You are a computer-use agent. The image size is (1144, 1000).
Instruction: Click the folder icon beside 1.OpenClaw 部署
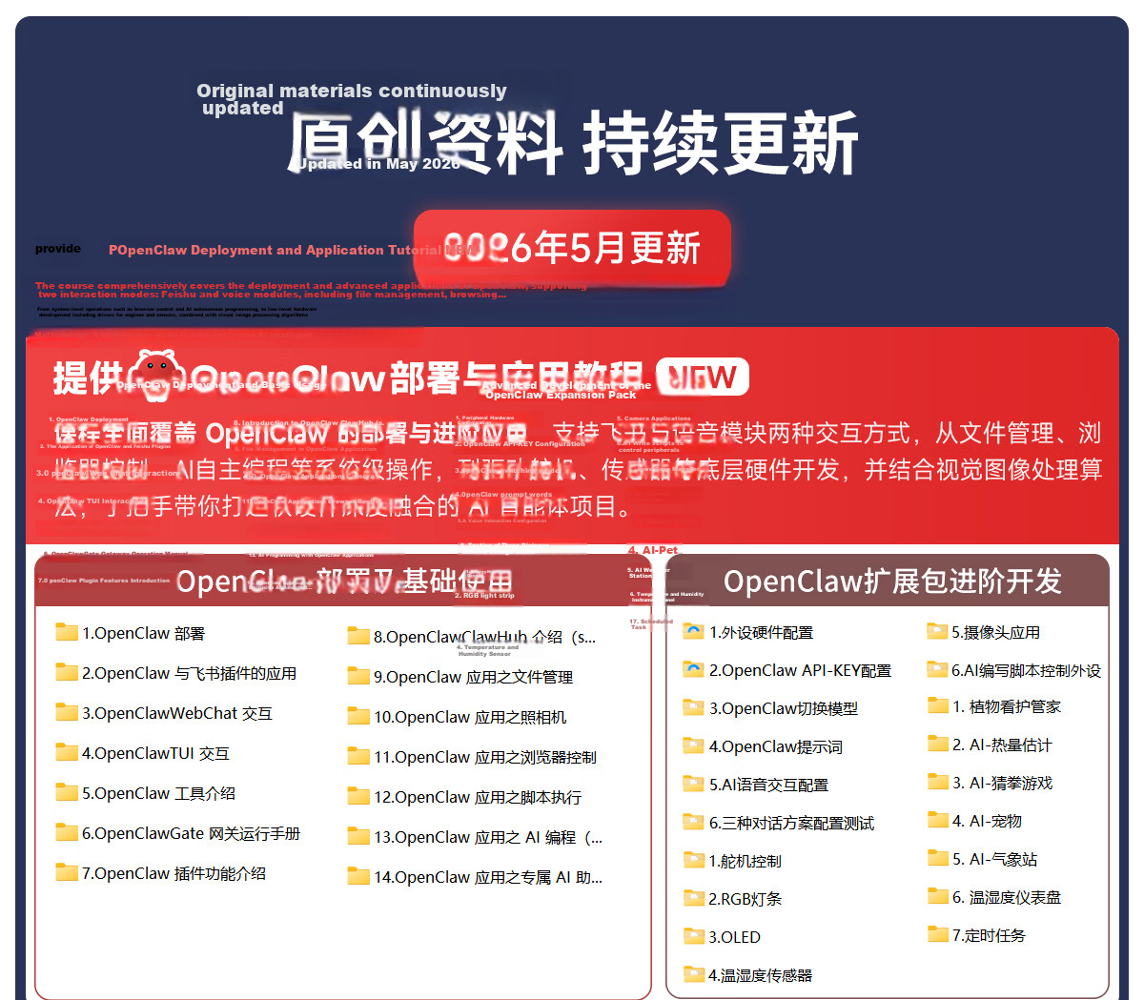[67, 632]
